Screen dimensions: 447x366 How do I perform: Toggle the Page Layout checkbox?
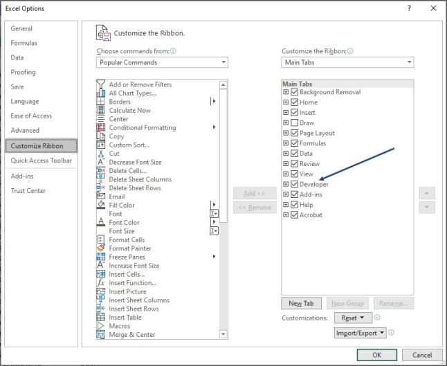point(295,133)
